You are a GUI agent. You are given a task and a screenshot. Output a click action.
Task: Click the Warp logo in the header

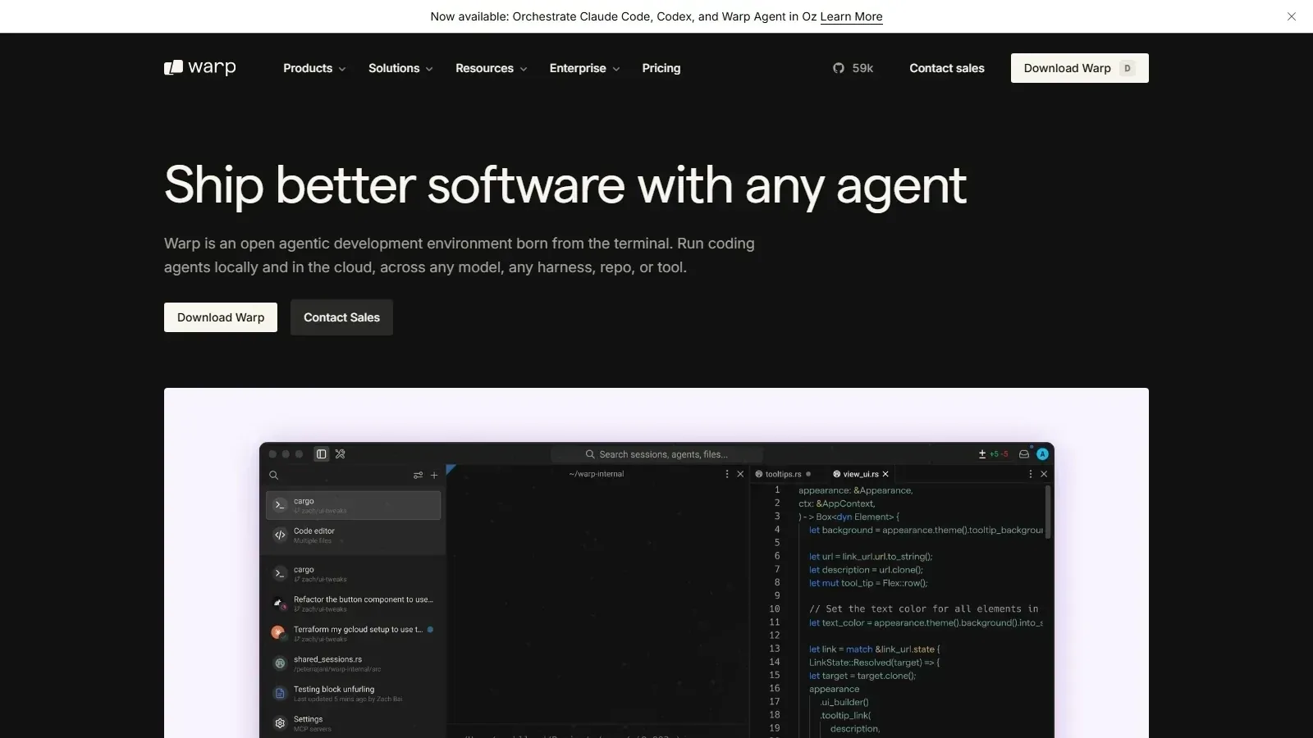(x=199, y=67)
